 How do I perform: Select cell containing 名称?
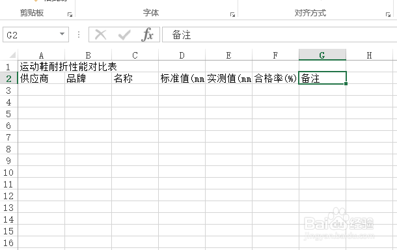click(135, 79)
